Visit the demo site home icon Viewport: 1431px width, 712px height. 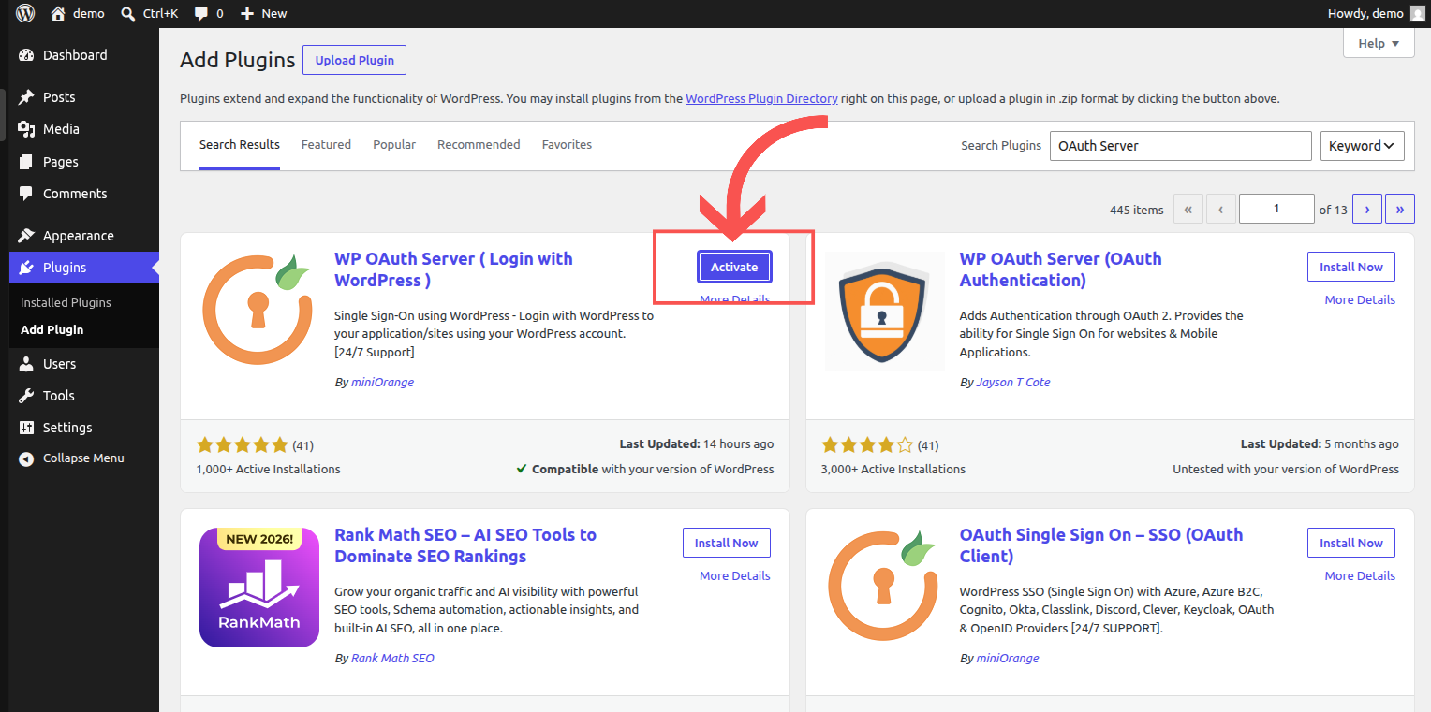click(x=58, y=13)
